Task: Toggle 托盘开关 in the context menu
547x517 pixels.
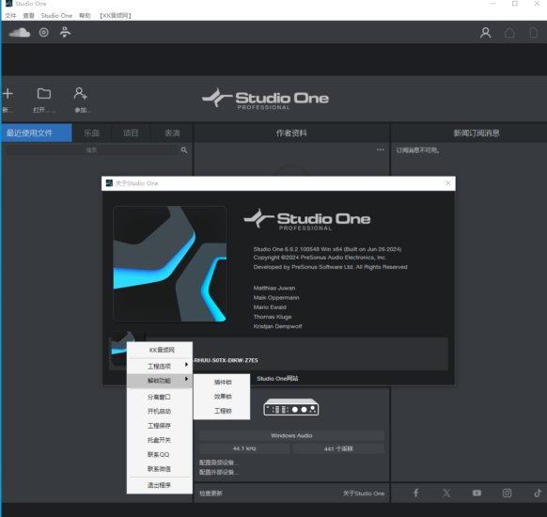Action: click(x=159, y=440)
